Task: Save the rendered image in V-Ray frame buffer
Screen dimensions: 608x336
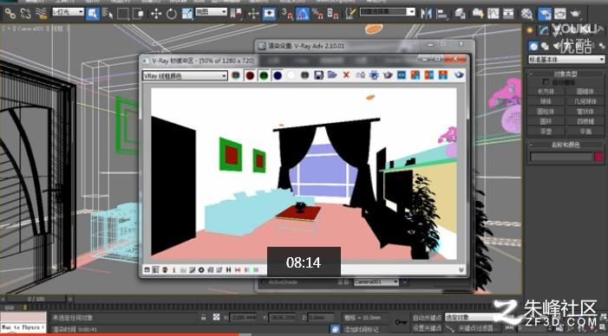Action: pyautogui.click(x=318, y=75)
